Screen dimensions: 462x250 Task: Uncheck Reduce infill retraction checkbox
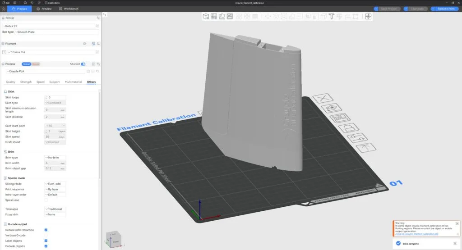coord(46,230)
